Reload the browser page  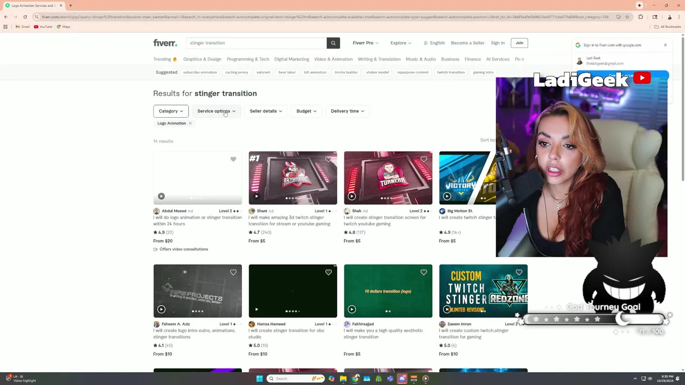[25, 17]
